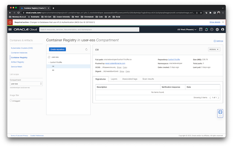The height and width of the screenshot is (147, 233).
Task: Switch to the Associated tags tab
Action: tap(130, 79)
